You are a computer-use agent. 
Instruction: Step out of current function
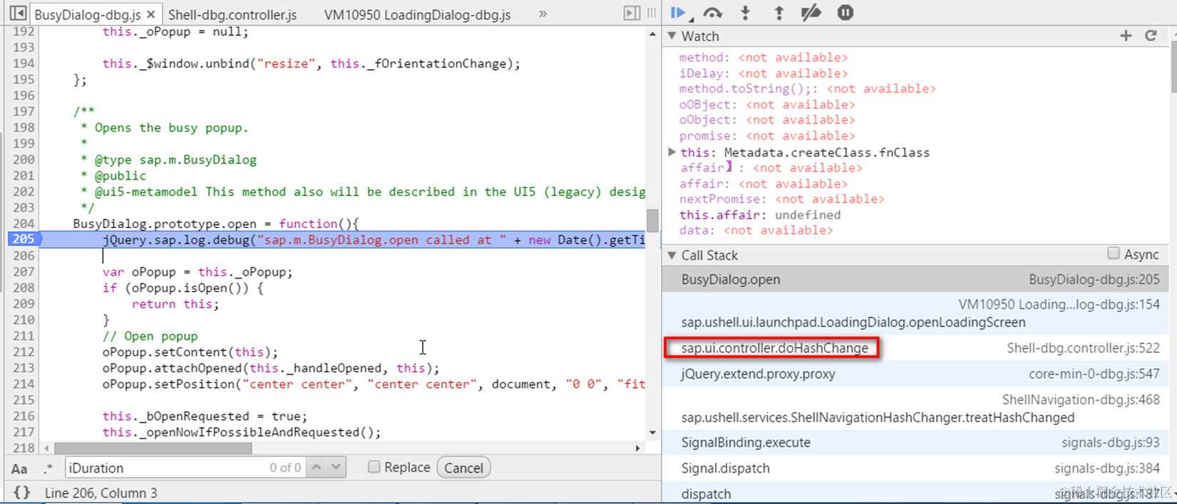pyautogui.click(x=778, y=13)
